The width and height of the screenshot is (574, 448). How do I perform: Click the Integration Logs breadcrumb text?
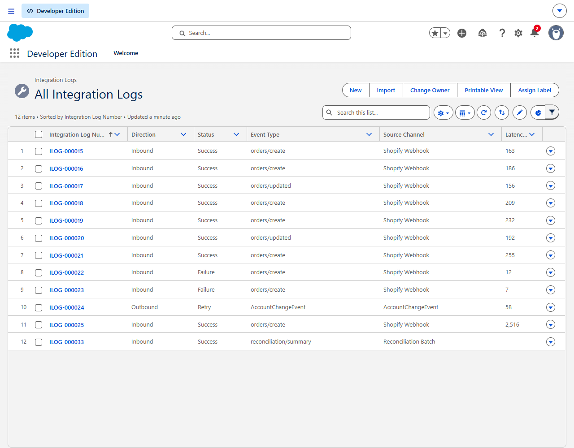coord(56,80)
